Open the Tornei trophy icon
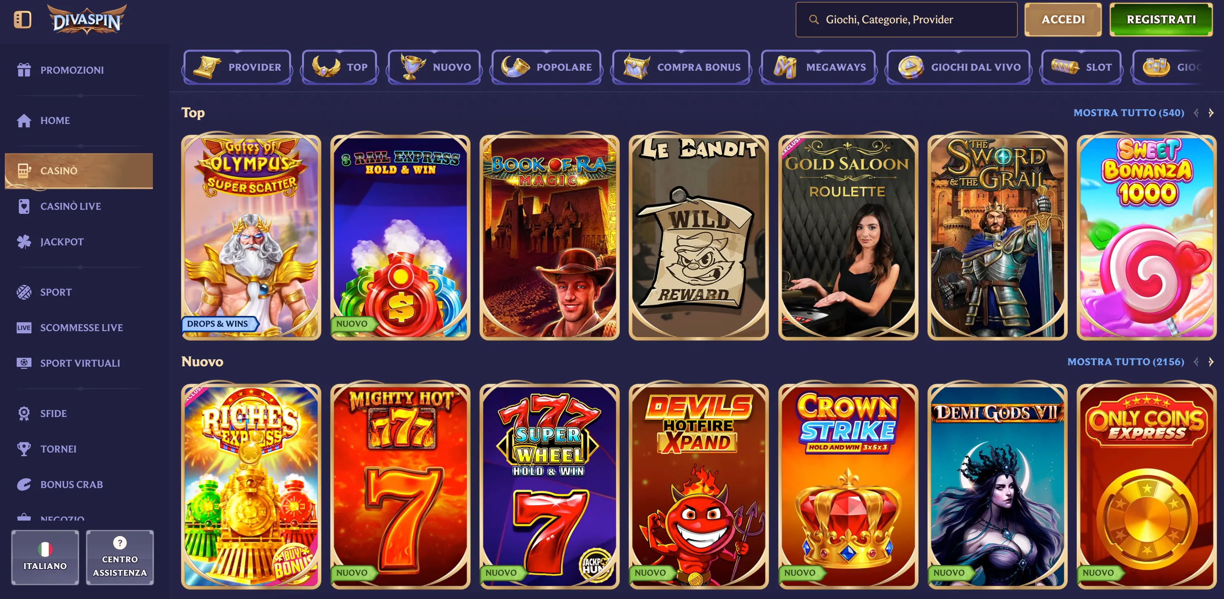Screen dimensions: 1224x599 (x=24, y=448)
